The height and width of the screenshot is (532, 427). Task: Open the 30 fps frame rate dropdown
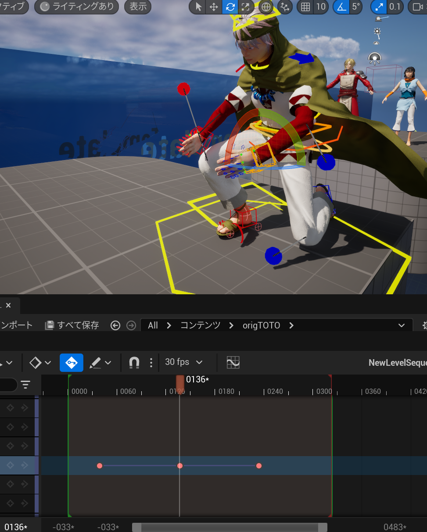click(184, 362)
